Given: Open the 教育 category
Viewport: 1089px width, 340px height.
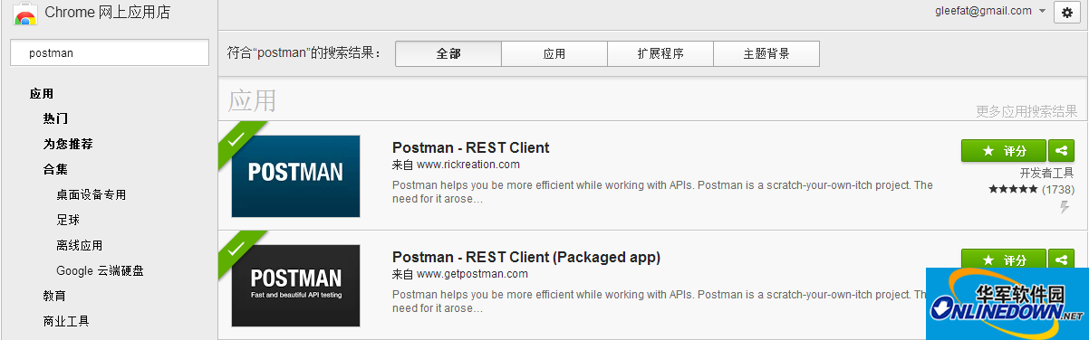Looking at the screenshot, I should [x=54, y=296].
